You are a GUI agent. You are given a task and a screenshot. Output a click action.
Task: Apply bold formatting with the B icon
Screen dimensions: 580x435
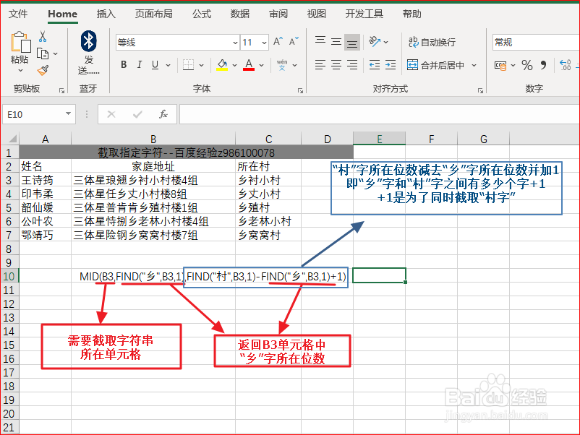click(x=124, y=64)
